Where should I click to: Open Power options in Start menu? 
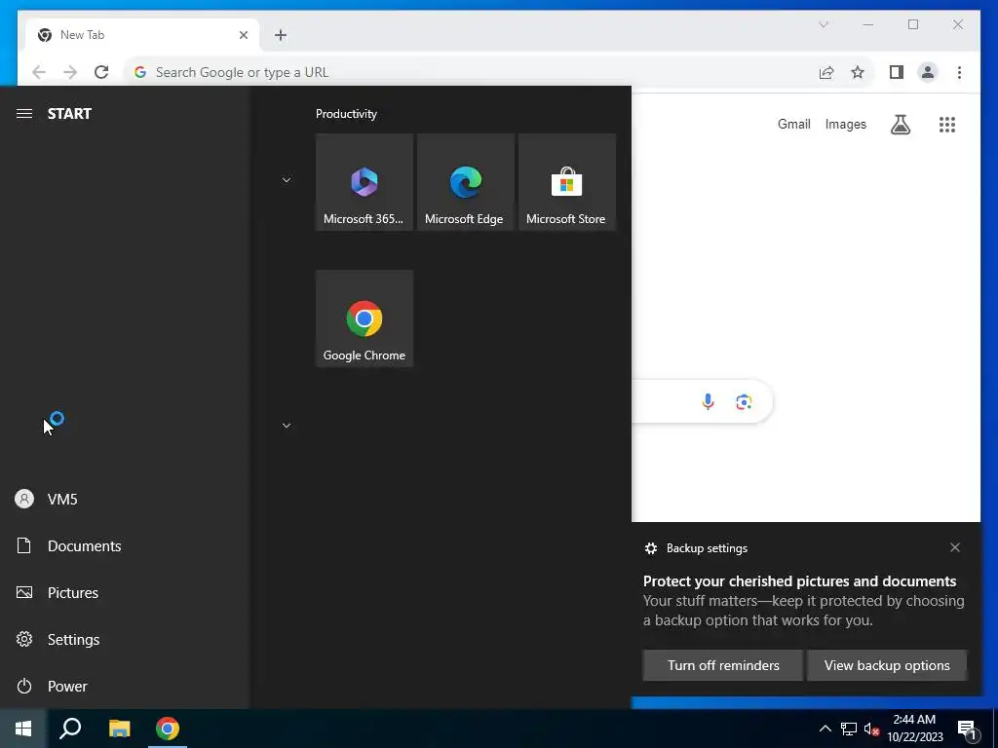pyautogui.click(x=124, y=687)
